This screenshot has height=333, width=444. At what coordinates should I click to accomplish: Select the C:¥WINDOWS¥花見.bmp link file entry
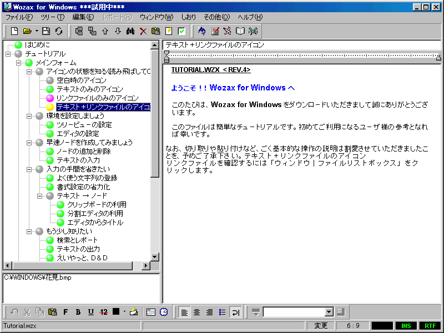[38, 278]
